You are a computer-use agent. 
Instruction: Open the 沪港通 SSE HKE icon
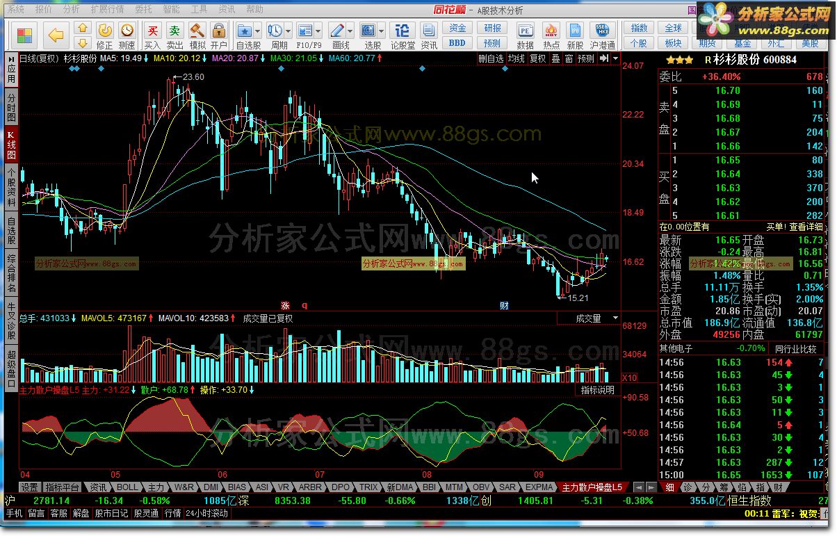pos(602,35)
